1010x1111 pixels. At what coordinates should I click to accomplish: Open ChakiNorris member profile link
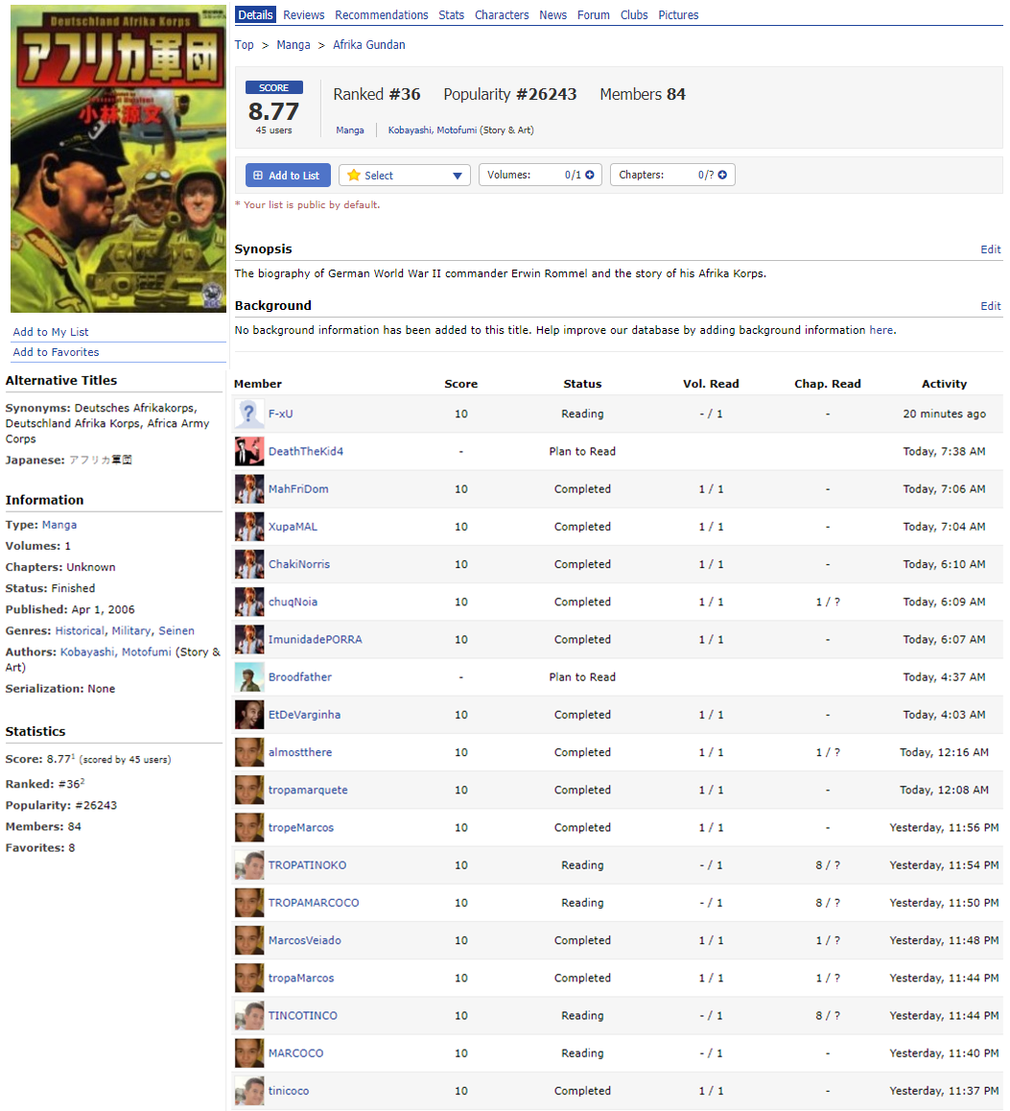click(x=299, y=564)
